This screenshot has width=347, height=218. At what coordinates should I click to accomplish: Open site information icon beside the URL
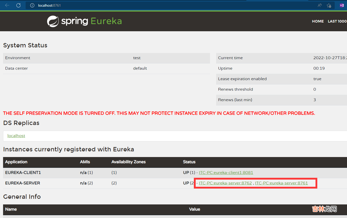32,5
